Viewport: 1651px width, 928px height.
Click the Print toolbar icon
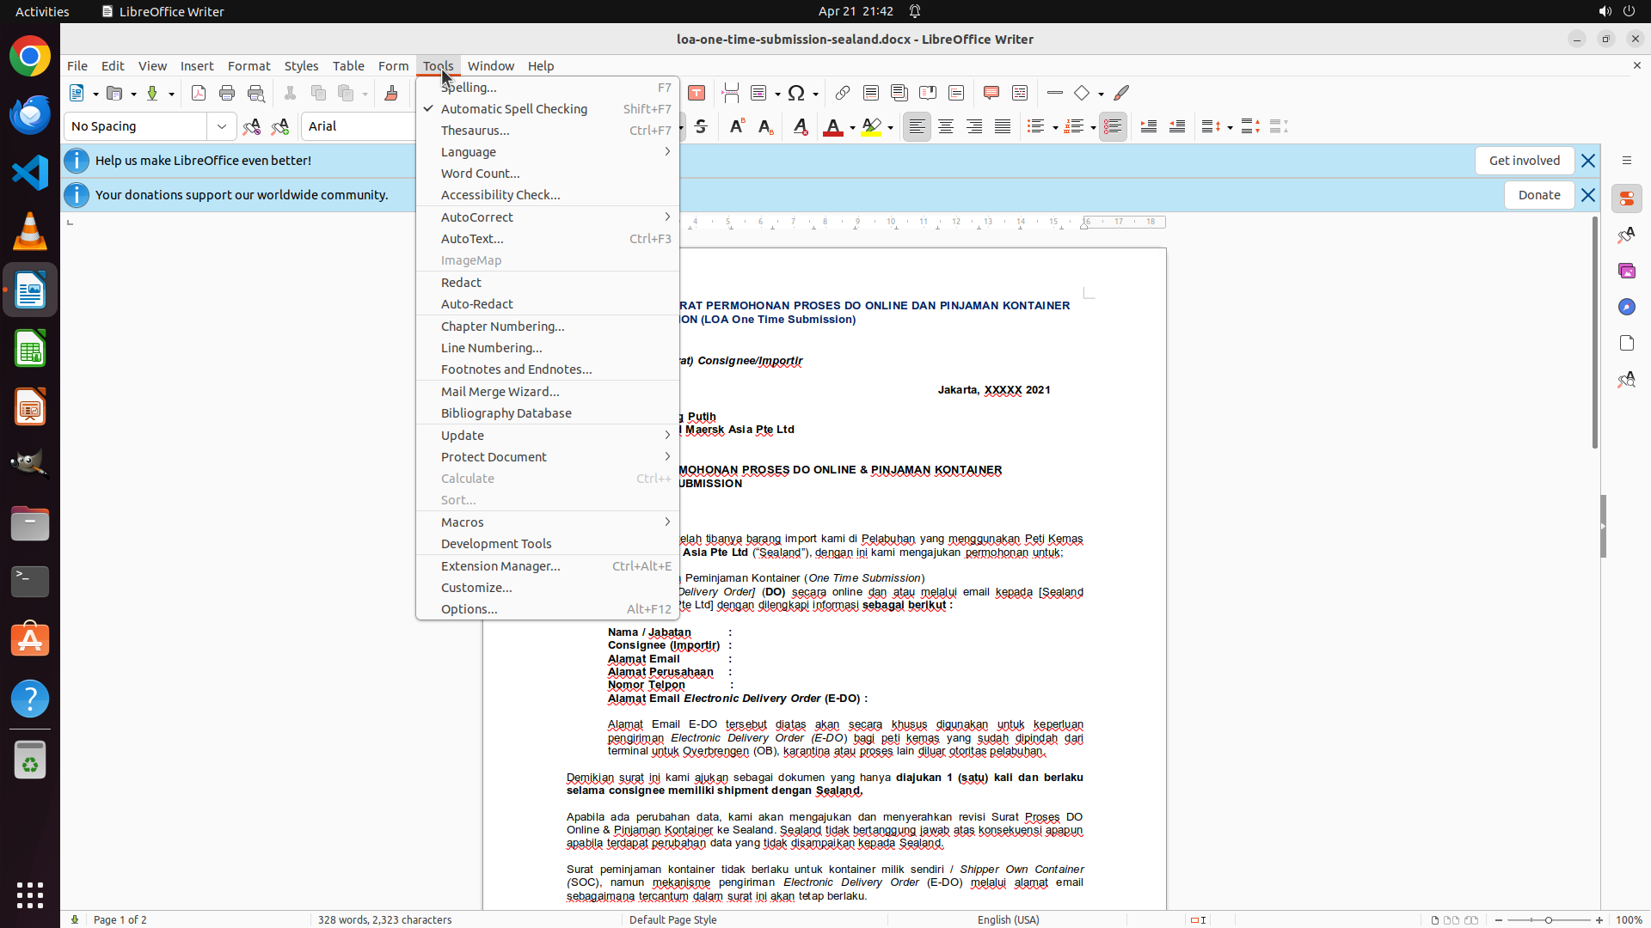click(227, 94)
